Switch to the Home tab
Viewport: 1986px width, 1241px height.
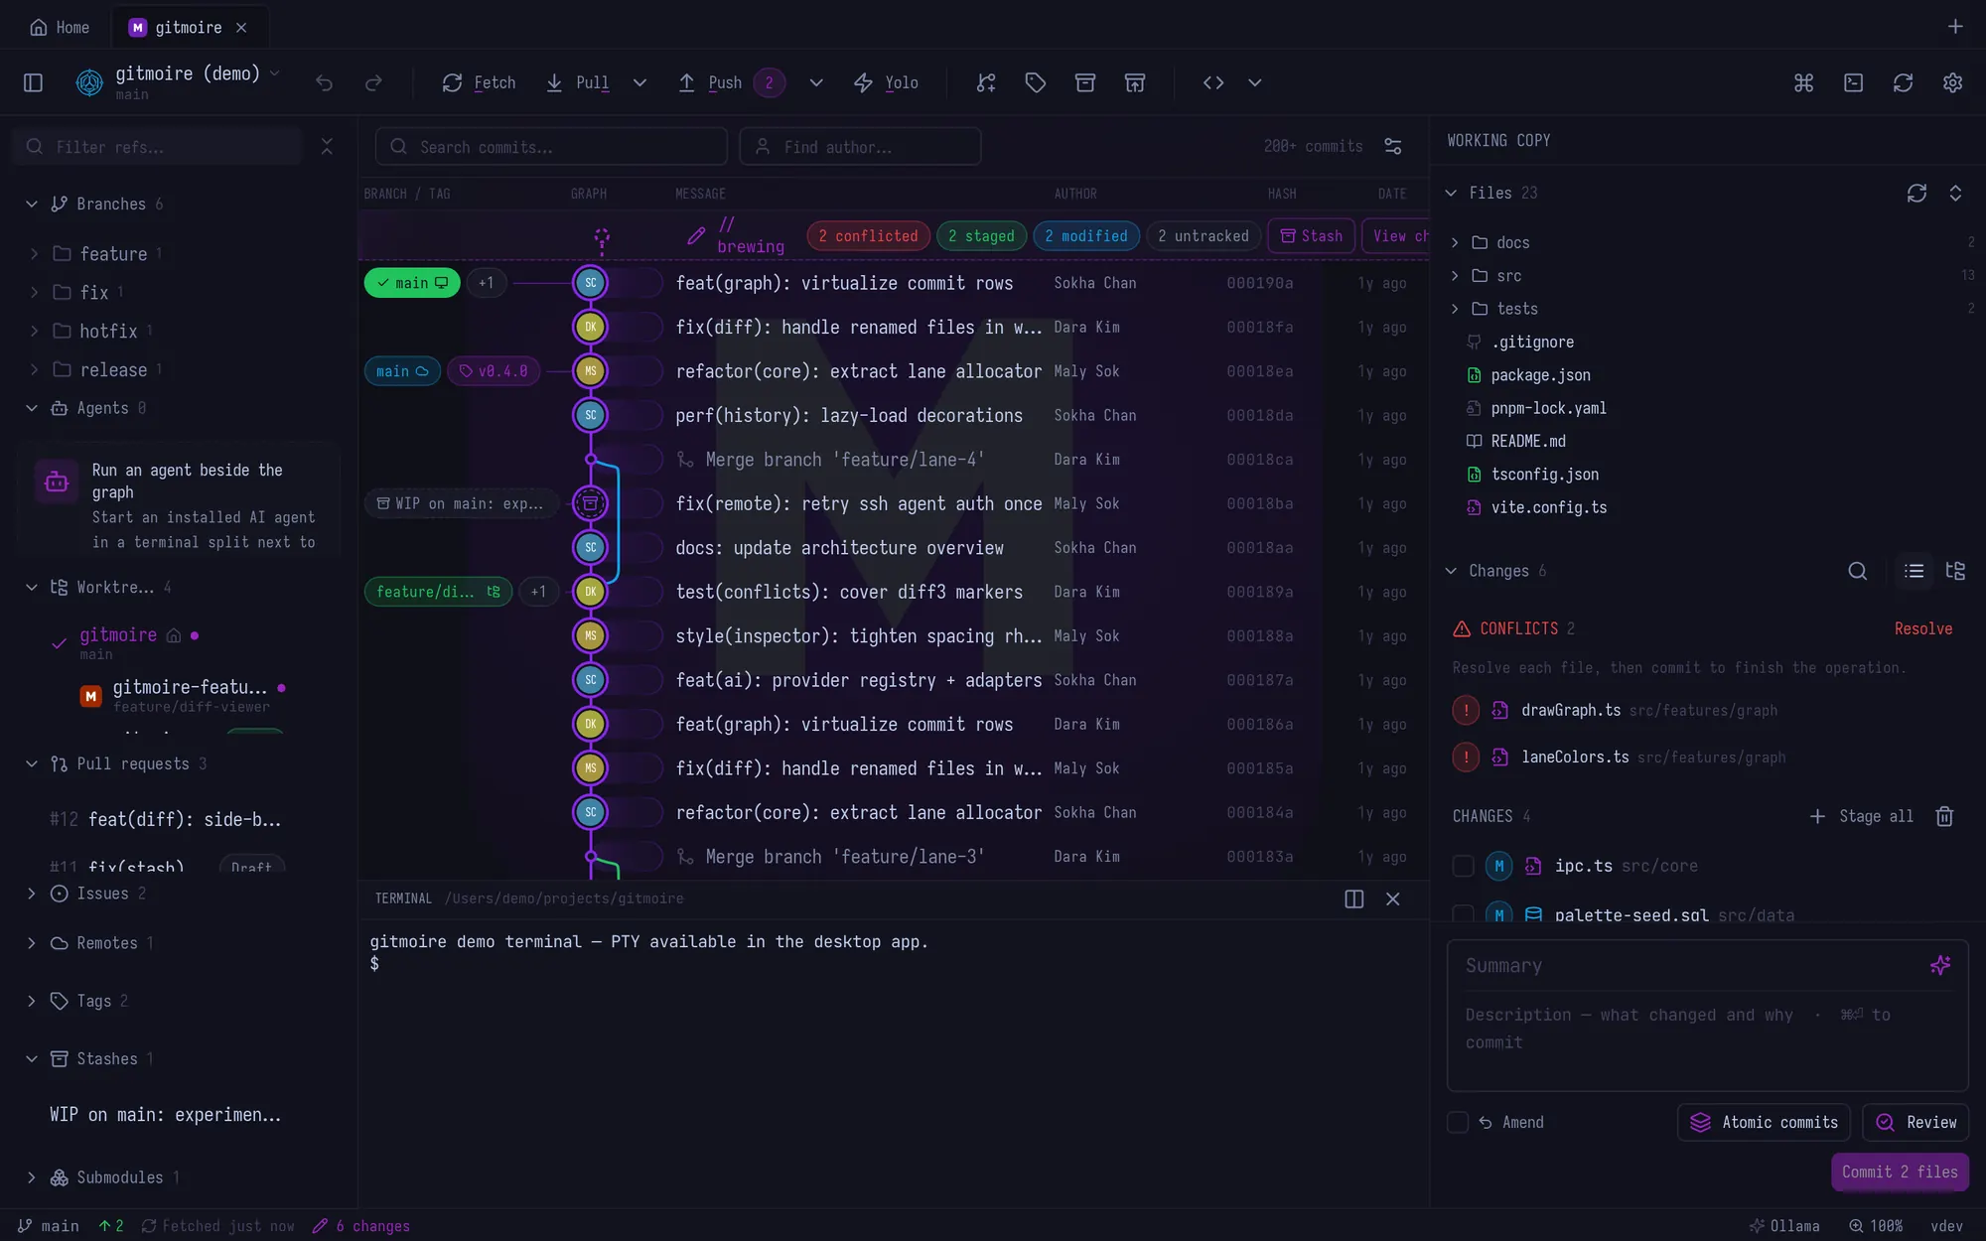[x=60, y=27]
